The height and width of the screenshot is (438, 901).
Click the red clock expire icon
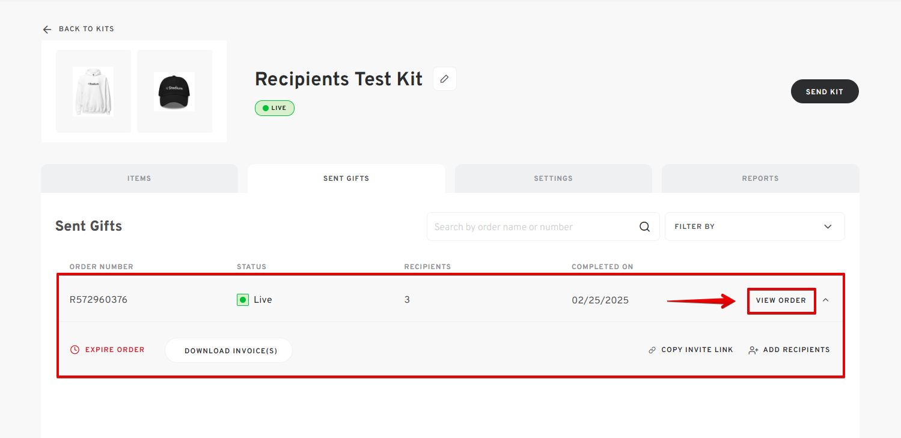point(75,350)
